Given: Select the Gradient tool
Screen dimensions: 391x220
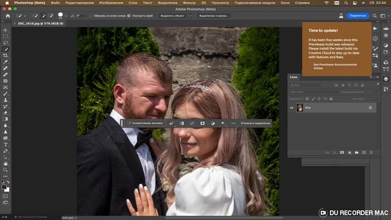Looking at the screenshot, I should (x=5, y=119).
